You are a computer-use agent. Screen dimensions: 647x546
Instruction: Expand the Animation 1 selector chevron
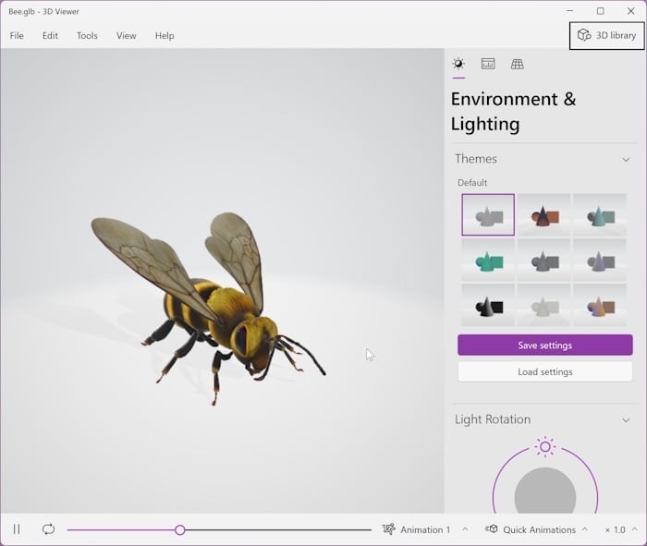[x=465, y=529]
